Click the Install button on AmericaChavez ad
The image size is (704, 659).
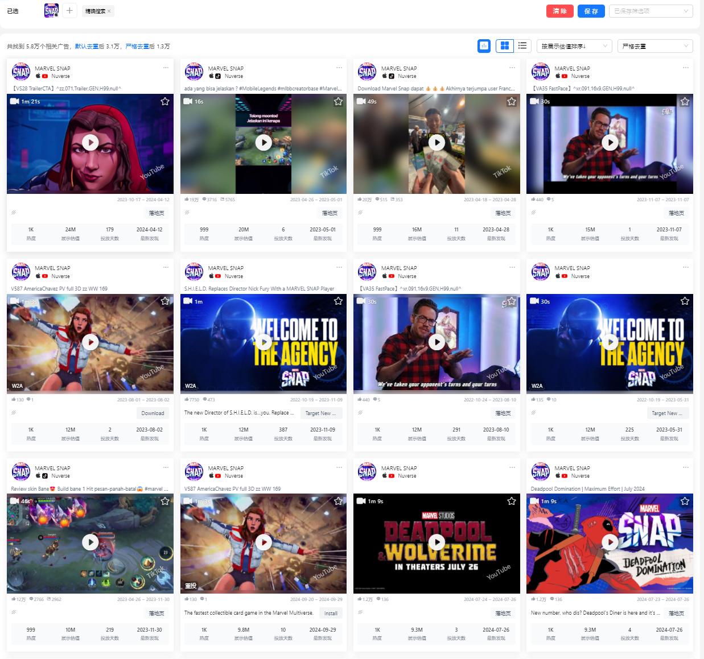click(331, 613)
